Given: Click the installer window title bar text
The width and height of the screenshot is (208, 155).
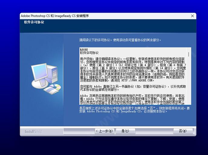Looking at the screenshot, I should tap(55, 16).
